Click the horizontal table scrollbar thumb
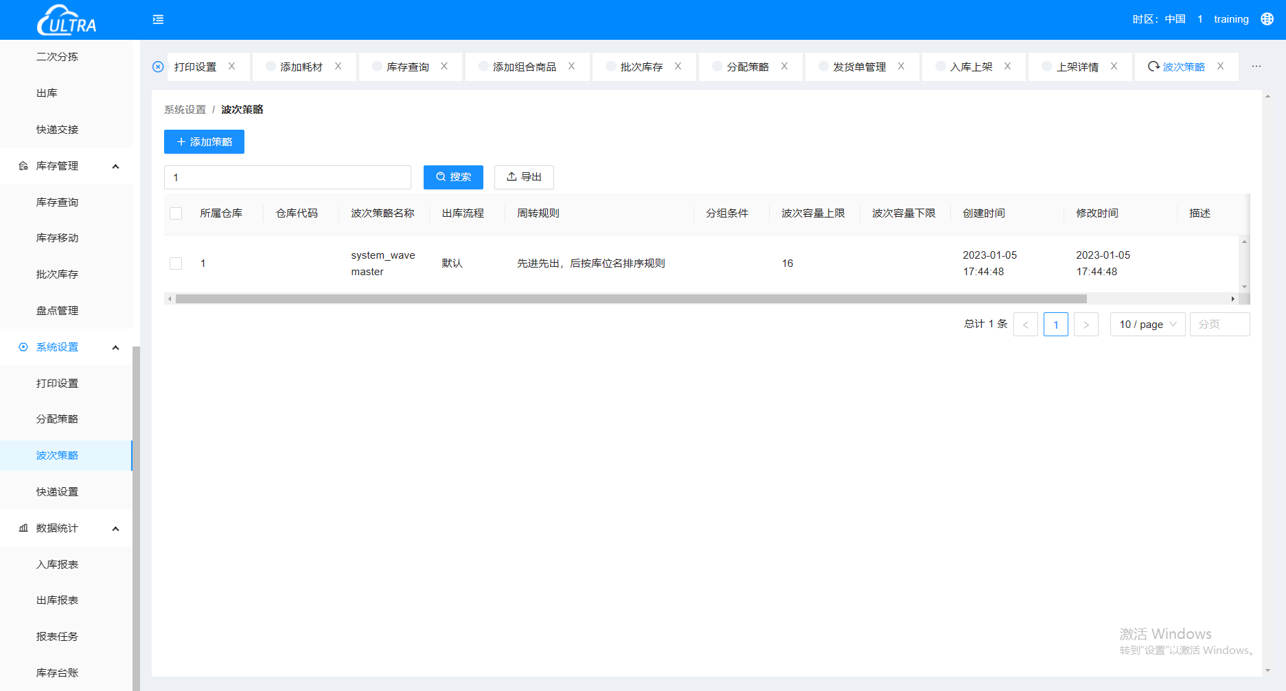 click(x=631, y=298)
